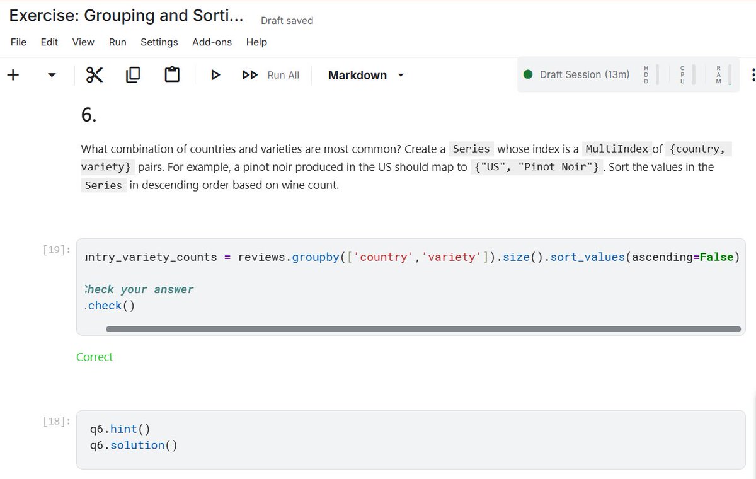The image size is (756, 479).
Task: Click the green Correct output text
Action: (x=94, y=357)
